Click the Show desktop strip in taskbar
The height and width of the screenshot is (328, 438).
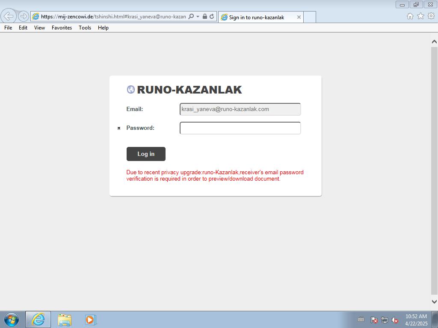(435, 319)
